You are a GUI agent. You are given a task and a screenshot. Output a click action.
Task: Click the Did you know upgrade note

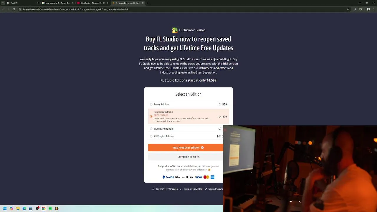(188, 168)
